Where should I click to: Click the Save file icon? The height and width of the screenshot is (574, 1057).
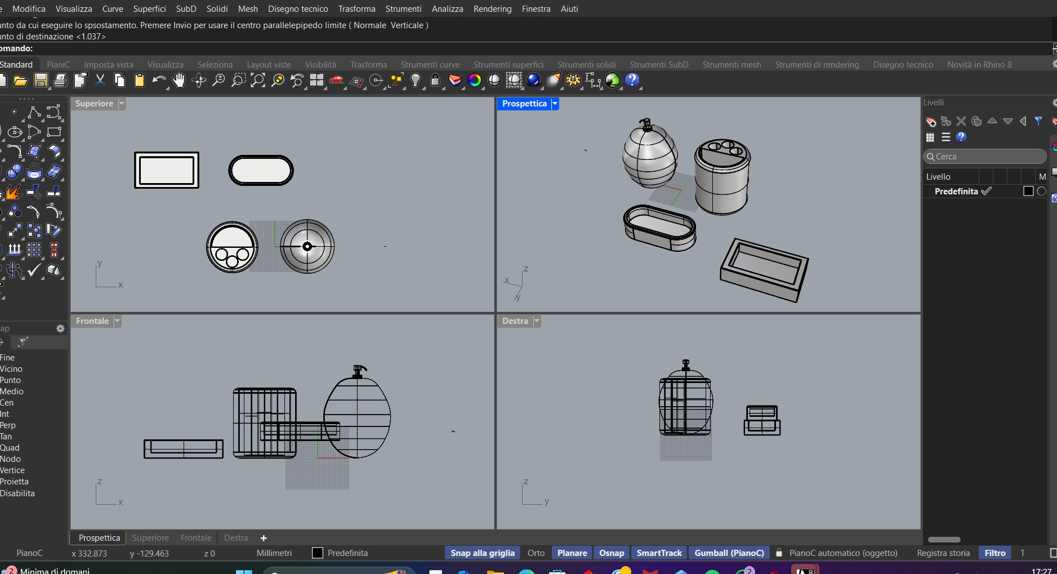point(41,81)
